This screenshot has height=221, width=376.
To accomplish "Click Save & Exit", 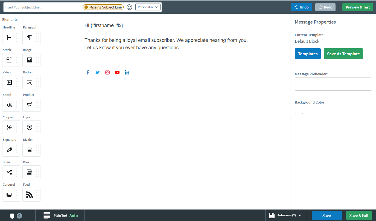I will [359, 216].
